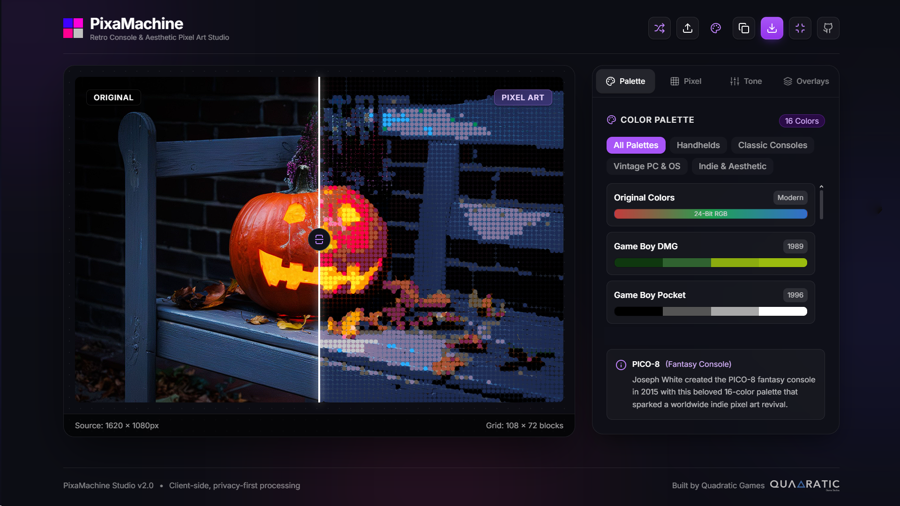Filter palettes by Classic Consoles
Image resolution: width=900 pixels, height=506 pixels.
pos(772,145)
